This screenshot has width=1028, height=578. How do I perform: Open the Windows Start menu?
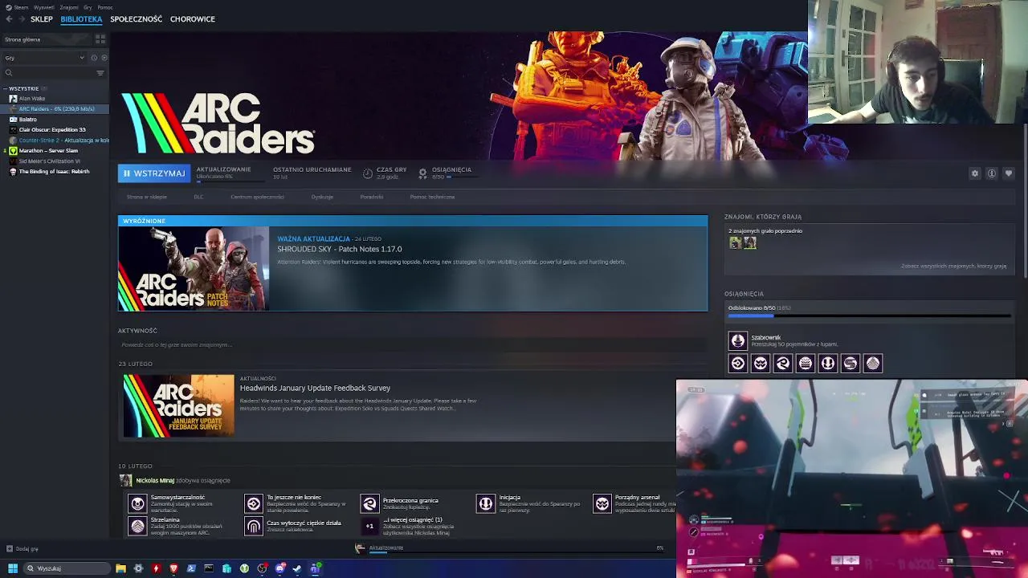click(x=12, y=568)
